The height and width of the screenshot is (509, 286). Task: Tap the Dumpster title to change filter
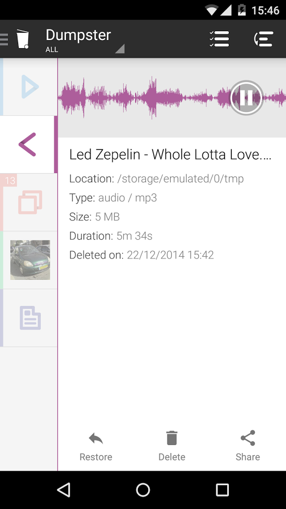point(78,35)
